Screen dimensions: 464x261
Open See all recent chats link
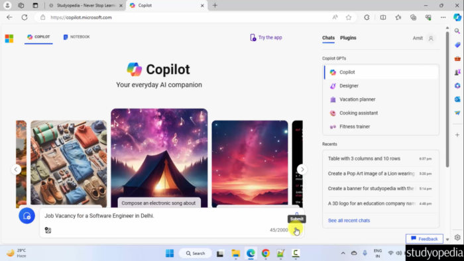[349, 221]
